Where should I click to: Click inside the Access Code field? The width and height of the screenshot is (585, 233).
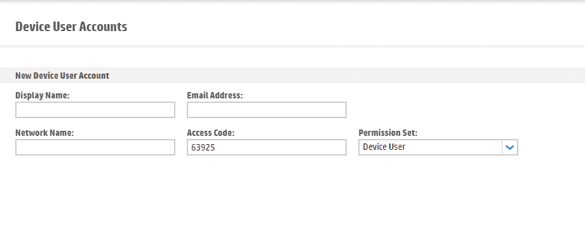267,147
